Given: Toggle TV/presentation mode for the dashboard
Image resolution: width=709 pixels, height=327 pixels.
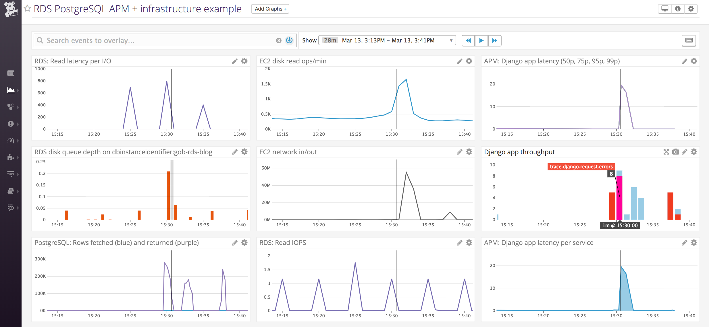Looking at the screenshot, I should (664, 9).
